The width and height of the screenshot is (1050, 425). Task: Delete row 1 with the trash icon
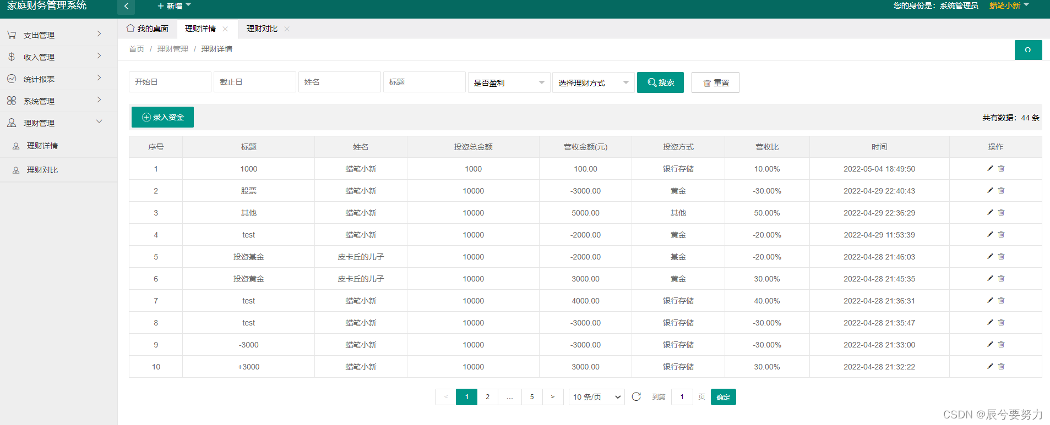tap(1001, 168)
